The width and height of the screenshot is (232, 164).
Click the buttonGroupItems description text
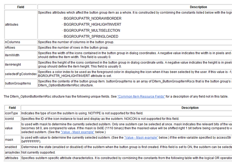135,83
